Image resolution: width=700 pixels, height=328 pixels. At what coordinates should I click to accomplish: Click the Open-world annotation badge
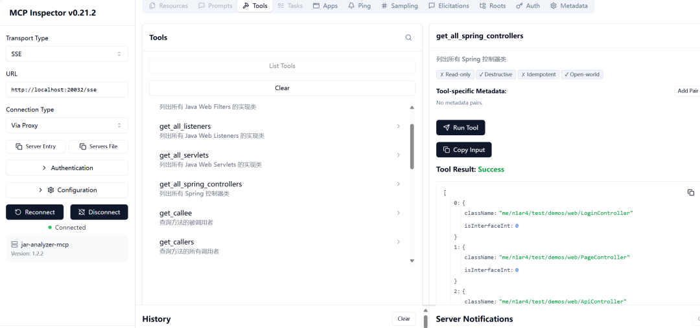pos(582,74)
